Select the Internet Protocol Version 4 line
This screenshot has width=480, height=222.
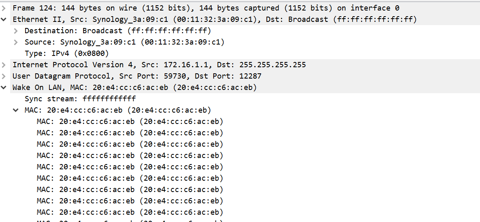(x=159, y=65)
